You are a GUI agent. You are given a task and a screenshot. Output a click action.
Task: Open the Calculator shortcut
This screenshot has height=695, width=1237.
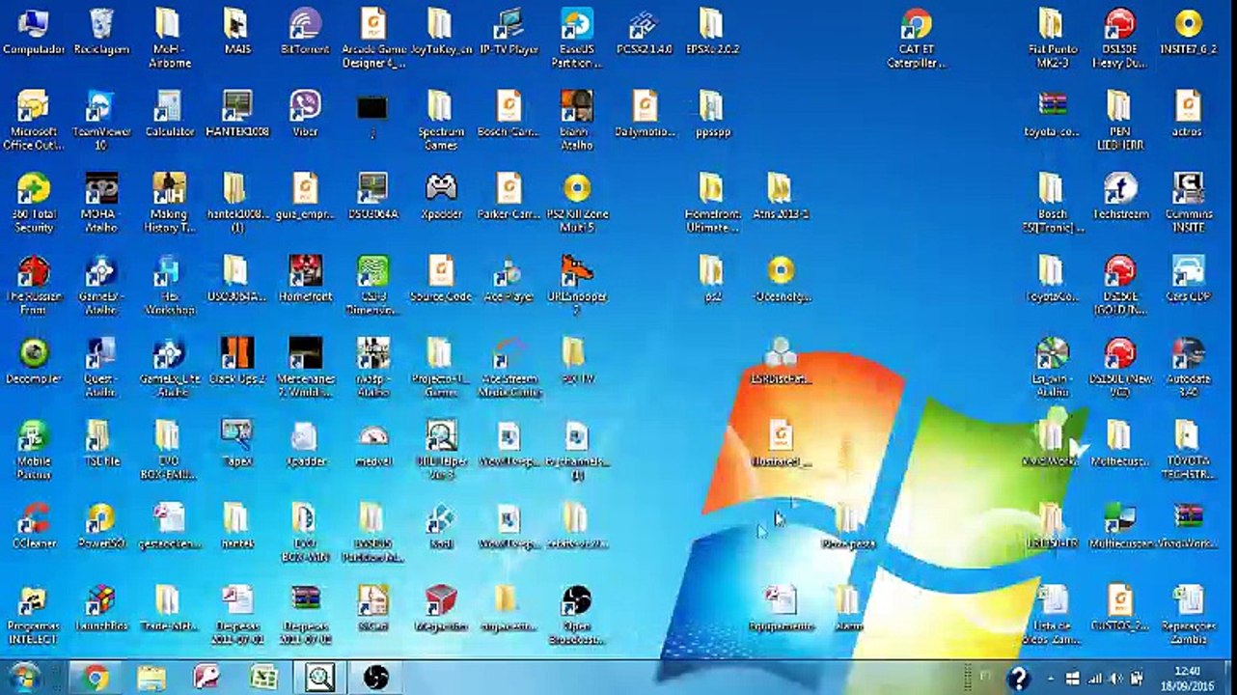pyautogui.click(x=170, y=114)
